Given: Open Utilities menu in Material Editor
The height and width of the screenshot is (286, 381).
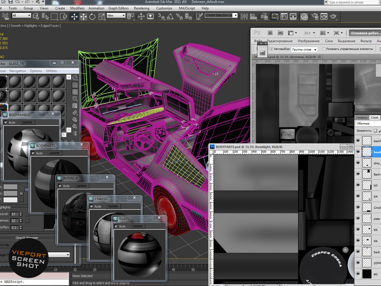Looking at the screenshot, I should coord(51,71).
